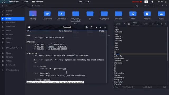Open the Applications menu
This screenshot has width=169, height=95.
pyautogui.click(x=13, y=2)
